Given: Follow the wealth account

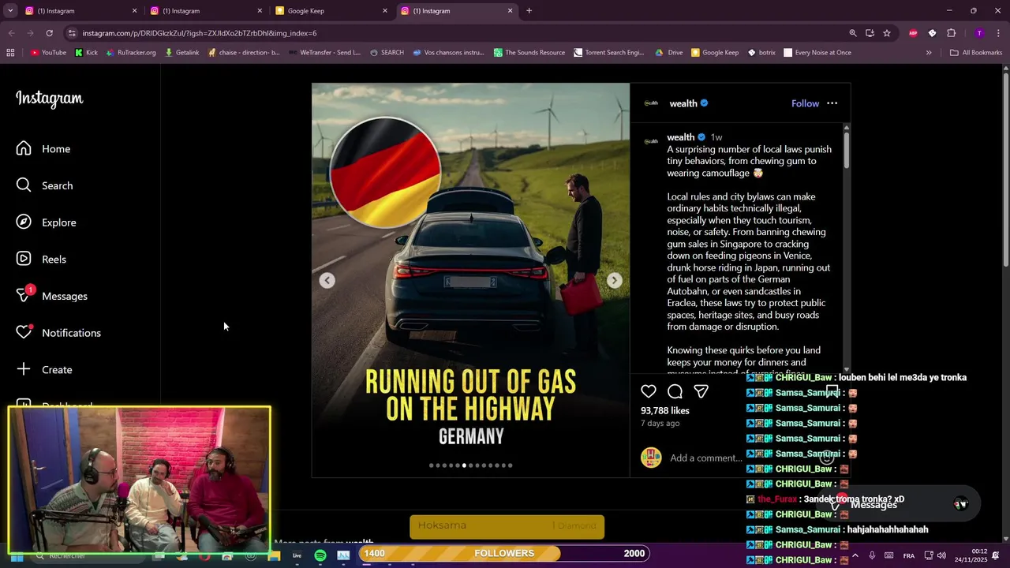Looking at the screenshot, I should pyautogui.click(x=805, y=103).
